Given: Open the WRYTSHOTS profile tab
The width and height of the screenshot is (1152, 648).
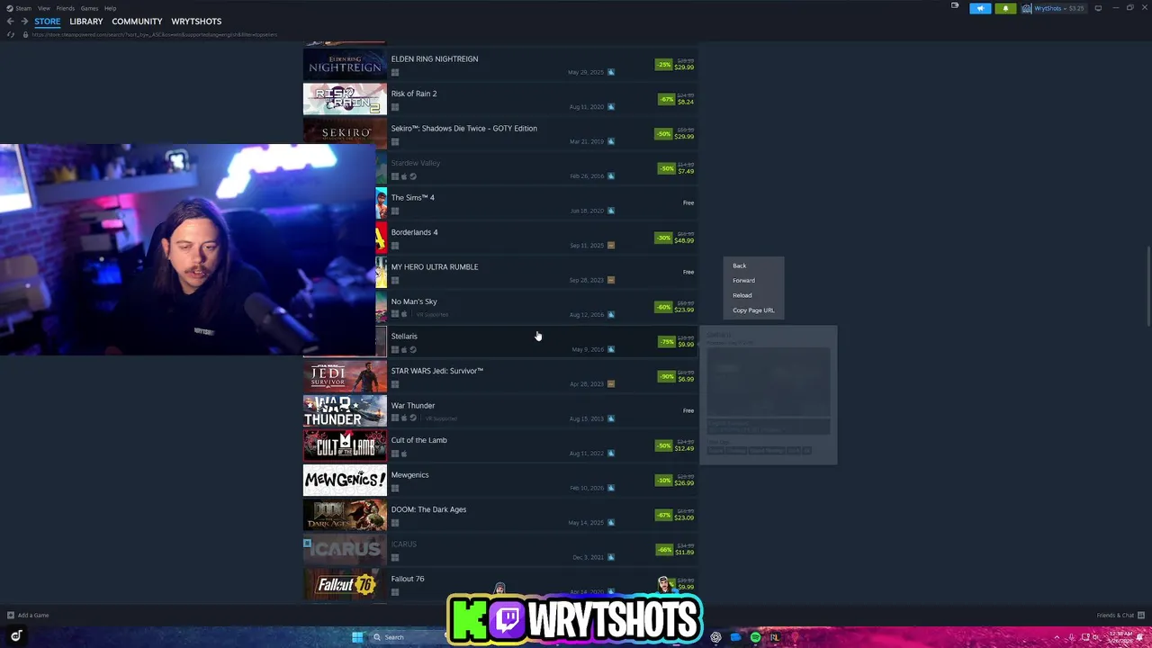Looking at the screenshot, I should 196,22.
